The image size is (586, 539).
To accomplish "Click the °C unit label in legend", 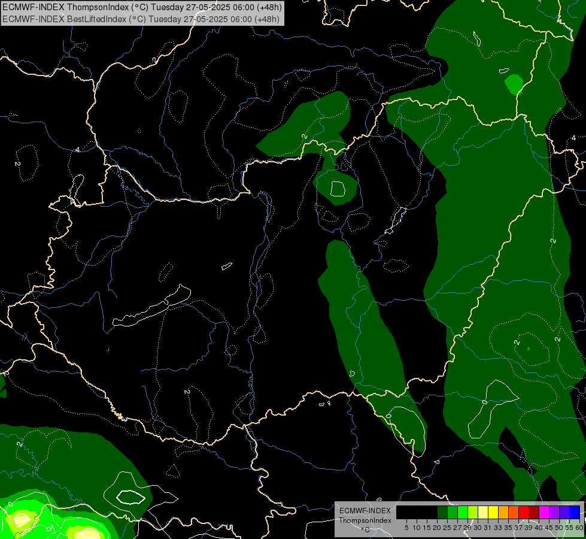I will pos(365,530).
